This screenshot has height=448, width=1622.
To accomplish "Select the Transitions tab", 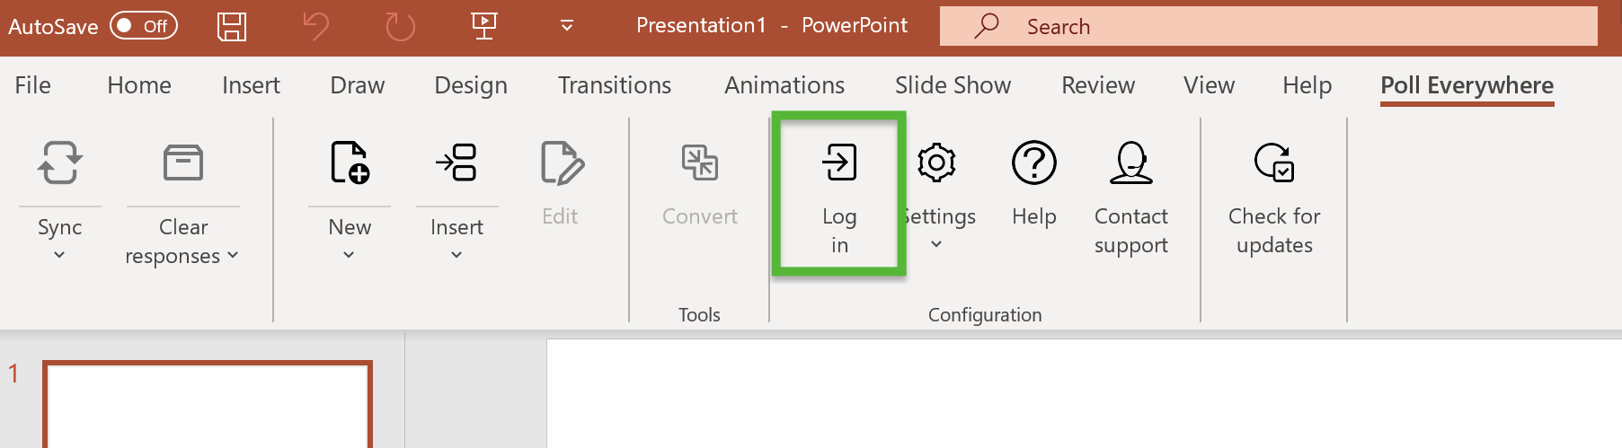I will pyautogui.click(x=615, y=85).
